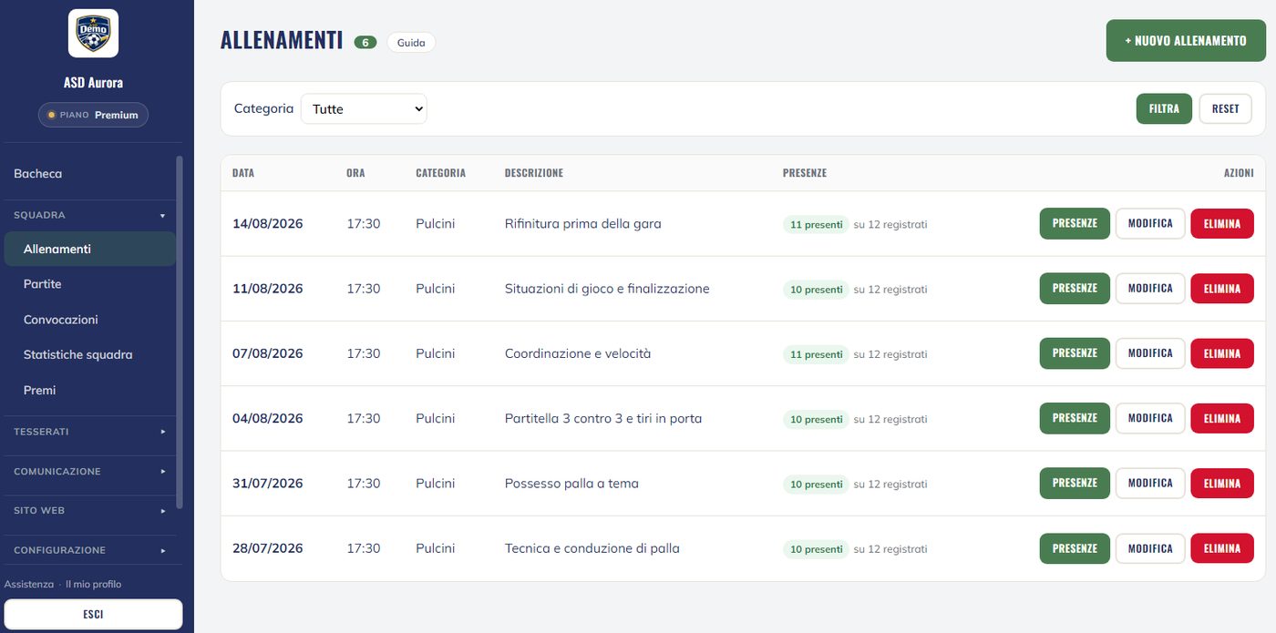Image resolution: width=1276 pixels, height=633 pixels.
Task: Click Modifica for the 11/08/2026 training
Action: click(x=1150, y=288)
